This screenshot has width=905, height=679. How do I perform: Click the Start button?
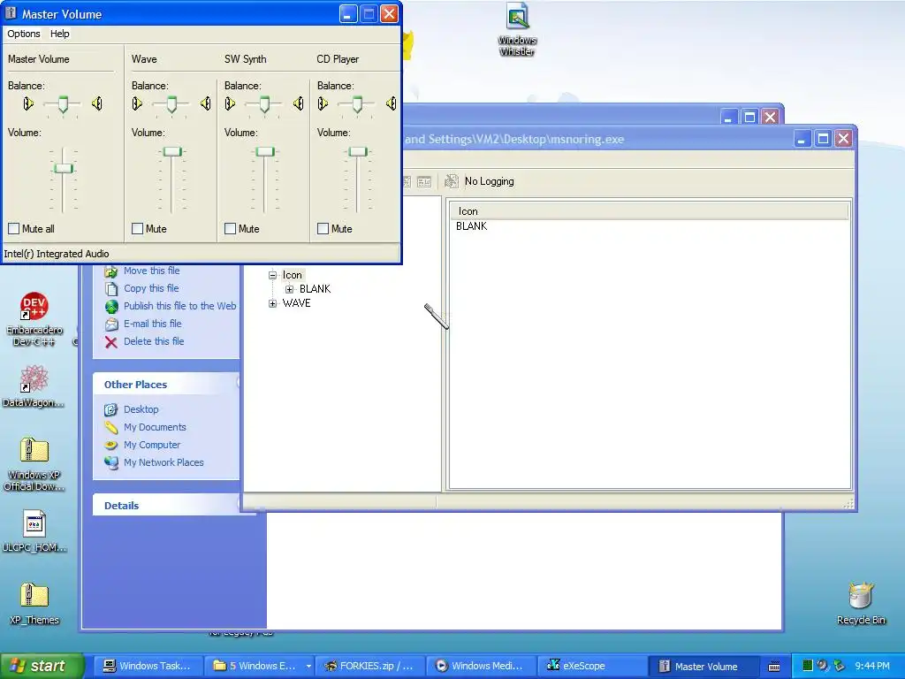coord(42,666)
